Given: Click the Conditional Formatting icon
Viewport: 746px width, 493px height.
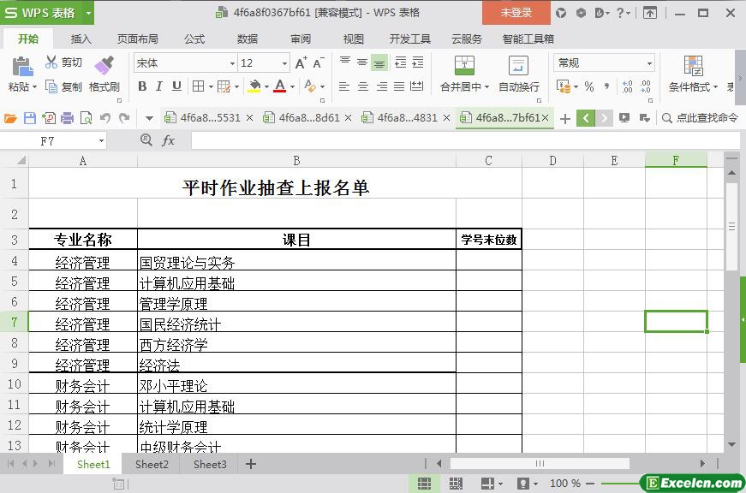Looking at the screenshot, I should tap(693, 65).
